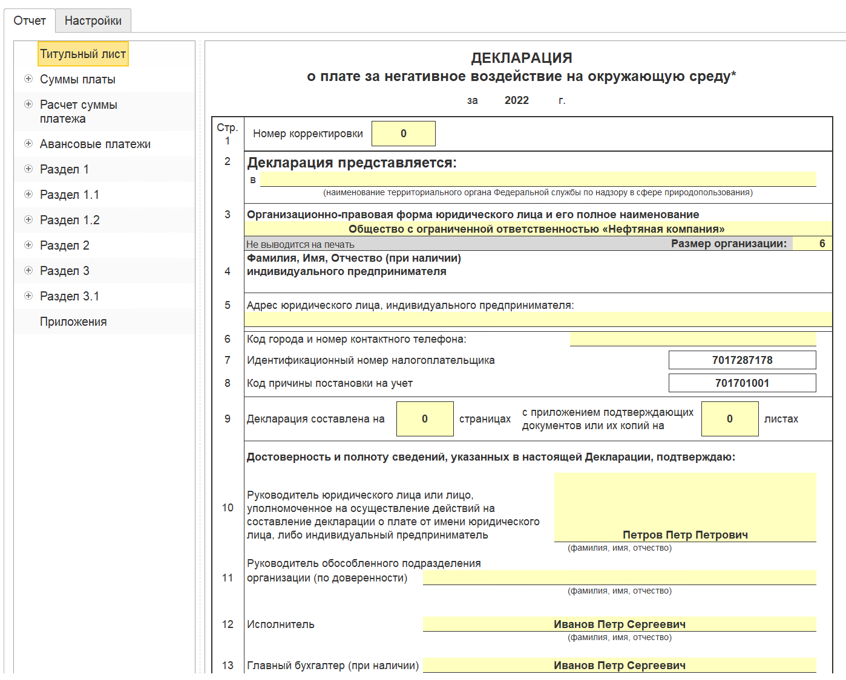
Task: Expand the Авансовые платежи node
Action: [x=28, y=143]
